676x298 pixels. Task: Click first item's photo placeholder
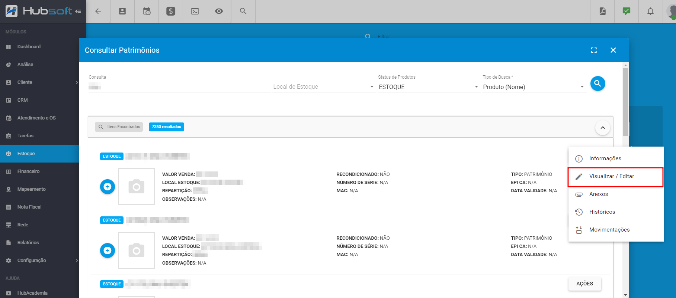click(137, 187)
